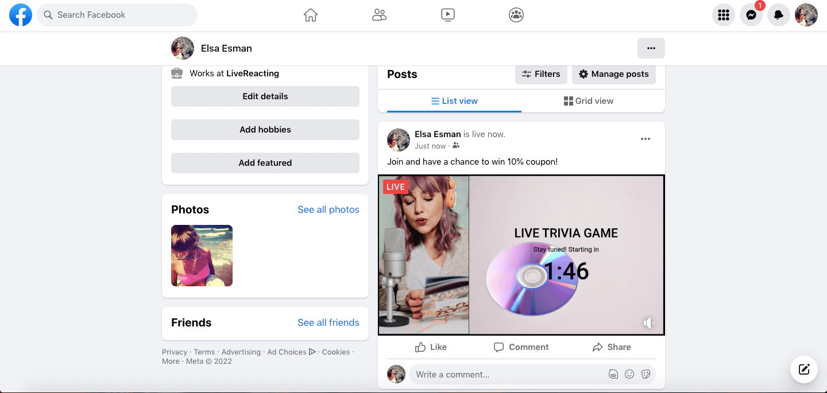Open avatar sticker icon in comment box
Screen dimensions: 827x393
(613, 374)
